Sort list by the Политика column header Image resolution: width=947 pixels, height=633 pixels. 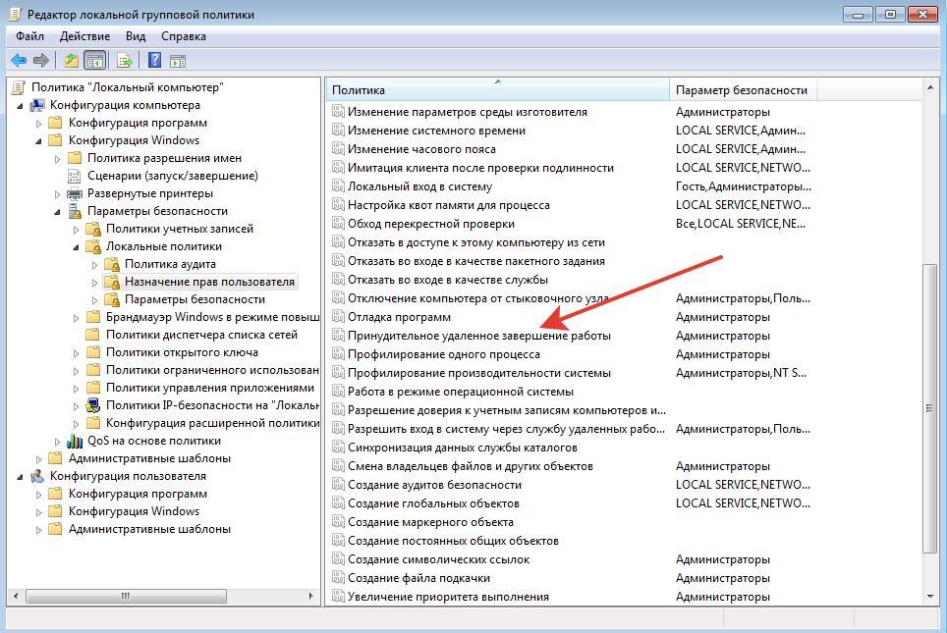pos(498,90)
